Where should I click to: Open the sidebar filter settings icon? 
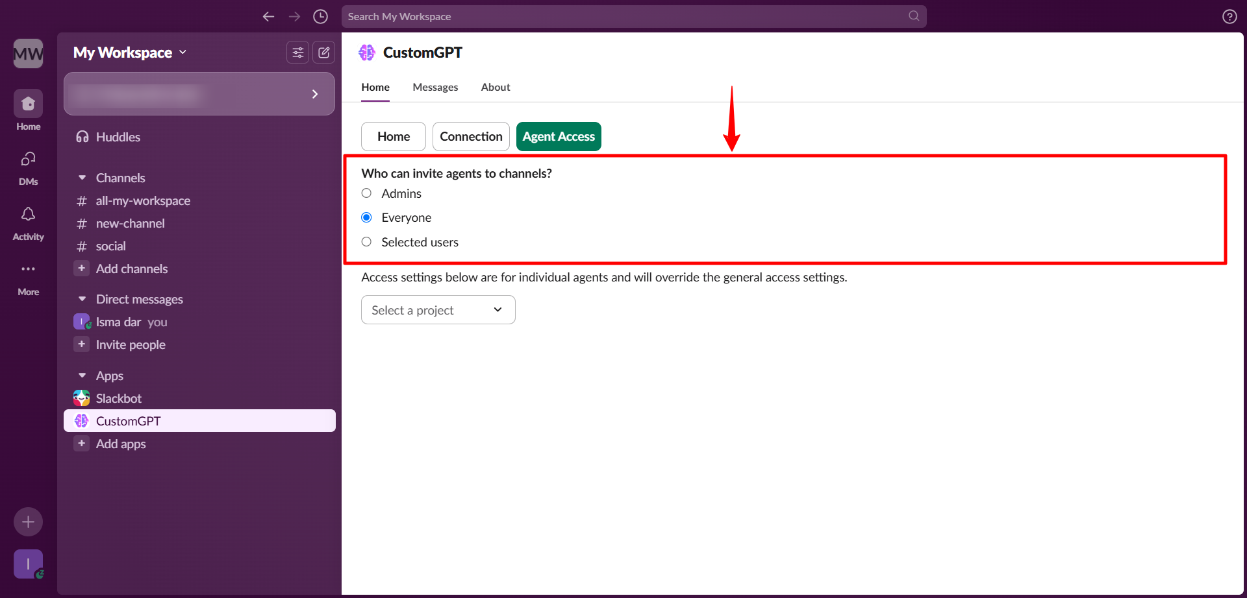coord(298,53)
